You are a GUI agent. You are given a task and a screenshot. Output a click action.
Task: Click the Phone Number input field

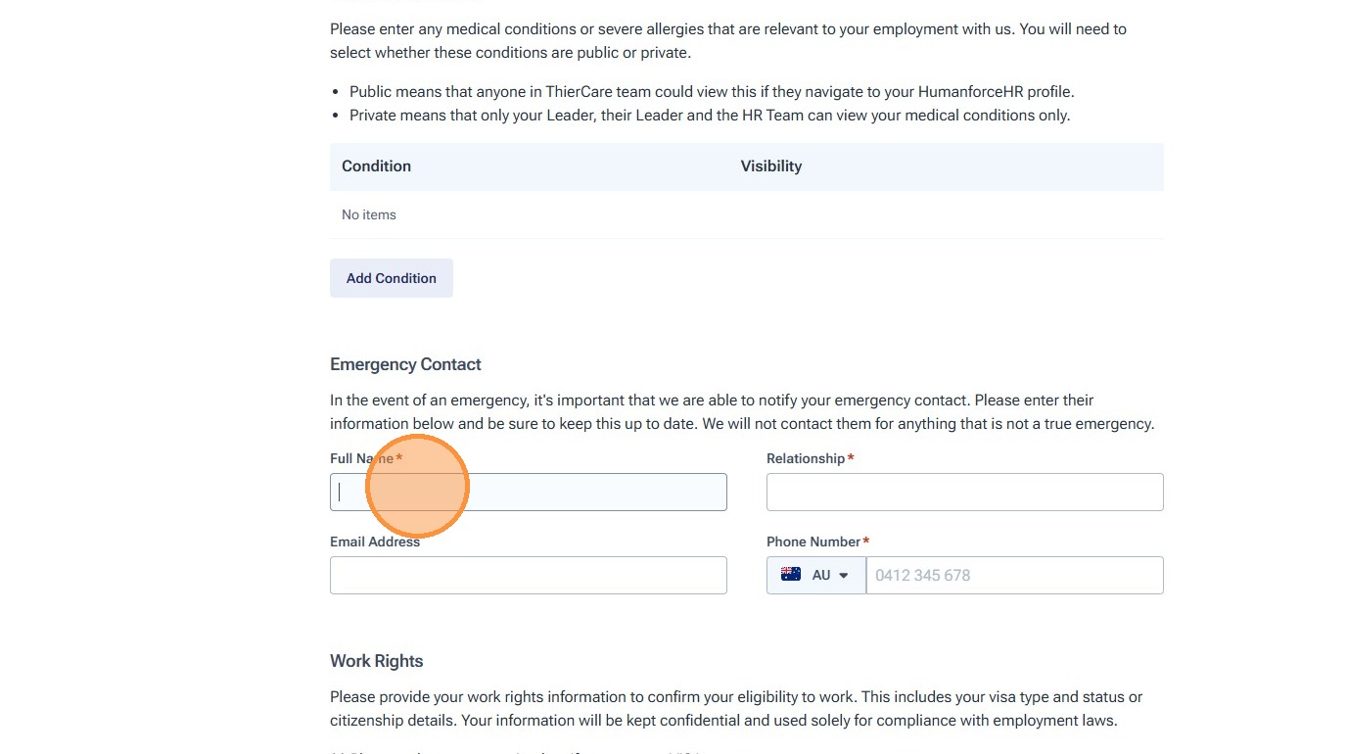tap(1014, 576)
